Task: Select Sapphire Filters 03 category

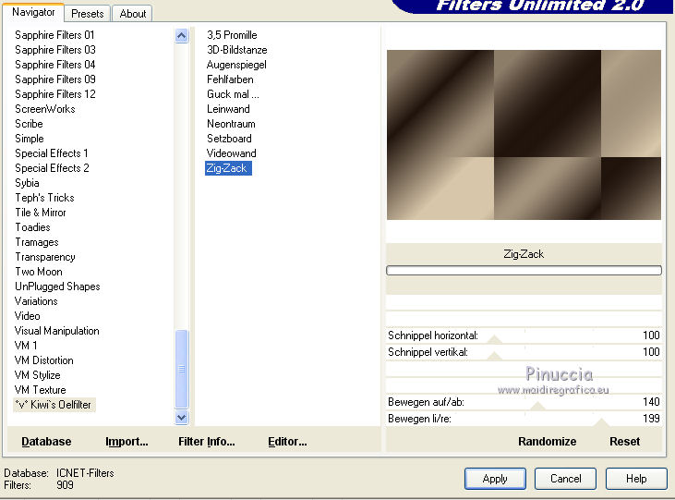Action: 55,50
